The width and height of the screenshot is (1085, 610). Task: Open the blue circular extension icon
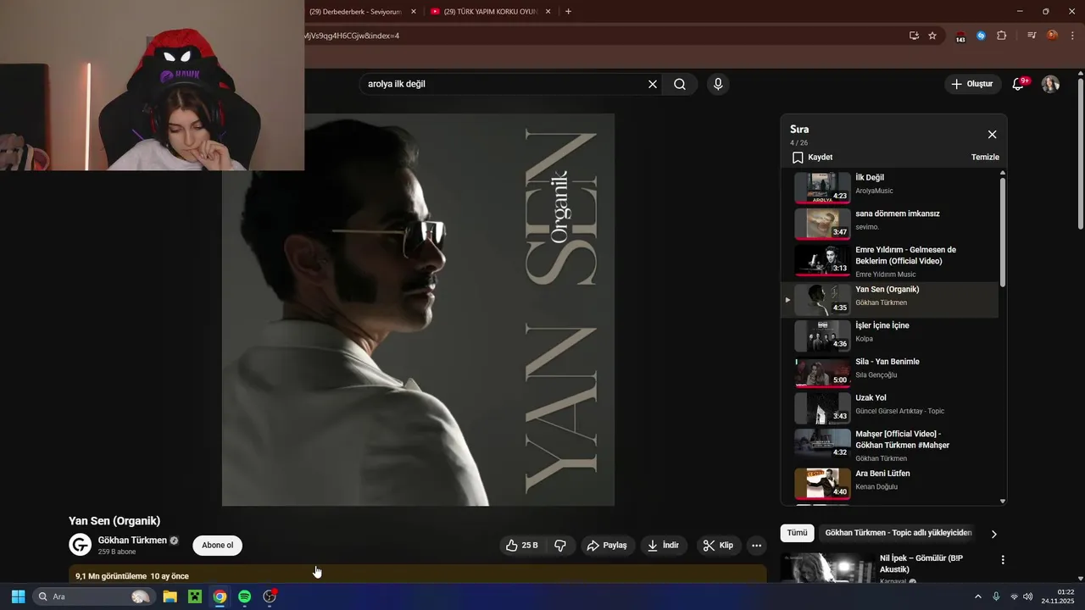click(982, 36)
